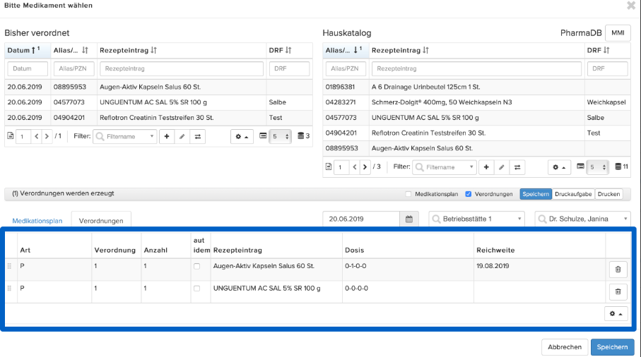Click Drucken button
The height and width of the screenshot is (357, 641).
pyautogui.click(x=608, y=194)
